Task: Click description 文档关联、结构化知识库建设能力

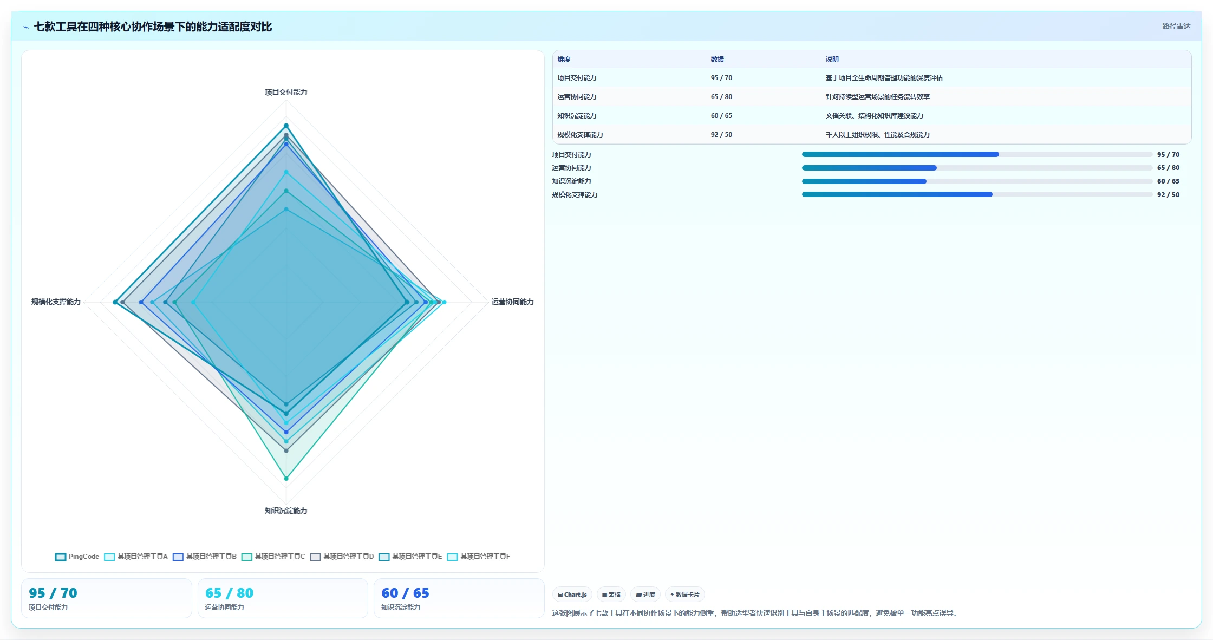Action: click(x=874, y=116)
